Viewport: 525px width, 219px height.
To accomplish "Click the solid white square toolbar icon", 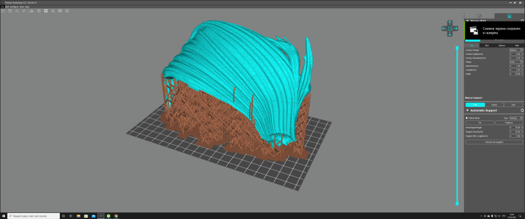I will coord(46,11).
